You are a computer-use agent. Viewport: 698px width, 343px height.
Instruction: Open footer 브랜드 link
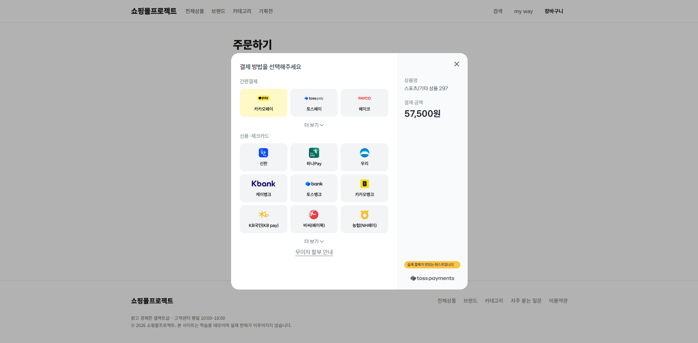tap(470, 301)
